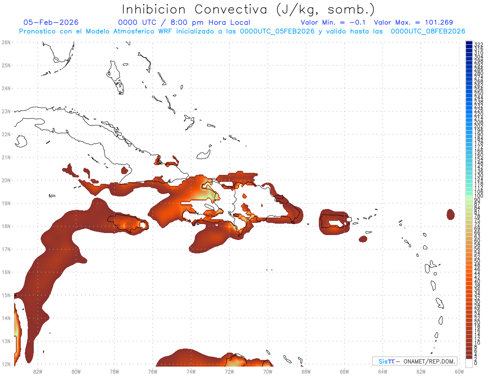Click the 18N latitude label

tap(6, 226)
